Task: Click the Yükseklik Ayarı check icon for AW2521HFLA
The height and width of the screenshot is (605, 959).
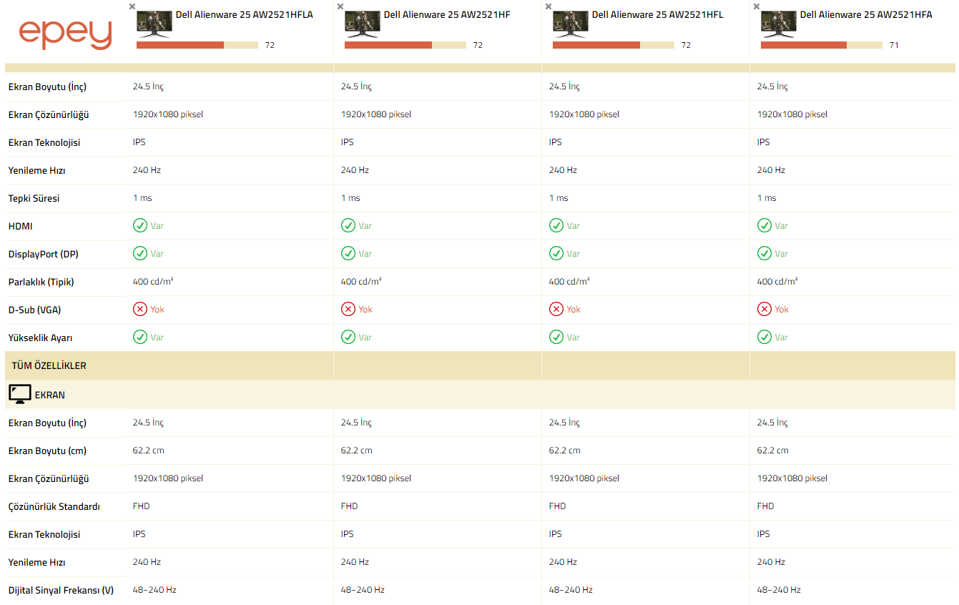Action: [140, 338]
